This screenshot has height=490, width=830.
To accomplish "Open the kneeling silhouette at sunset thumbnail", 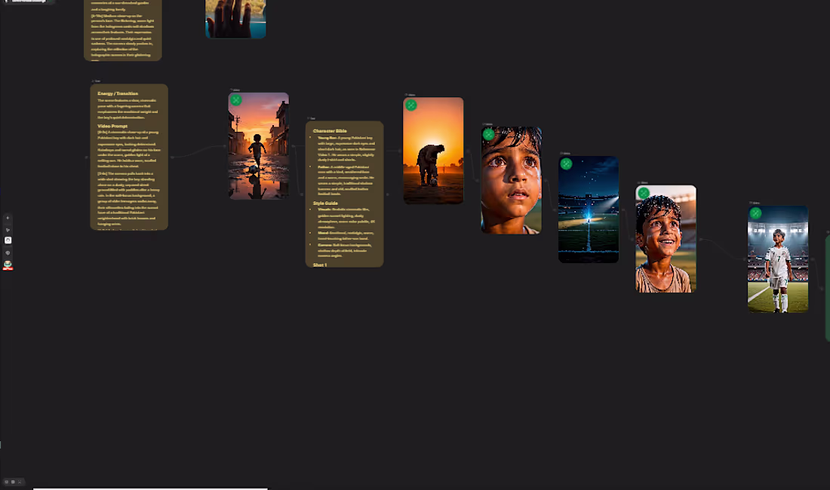I will coord(434,151).
